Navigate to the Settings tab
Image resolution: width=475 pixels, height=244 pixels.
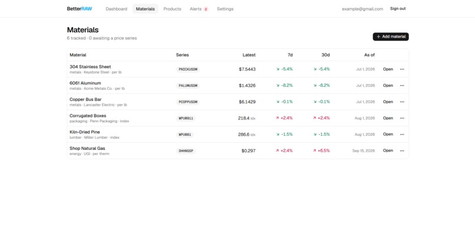(x=225, y=9)
